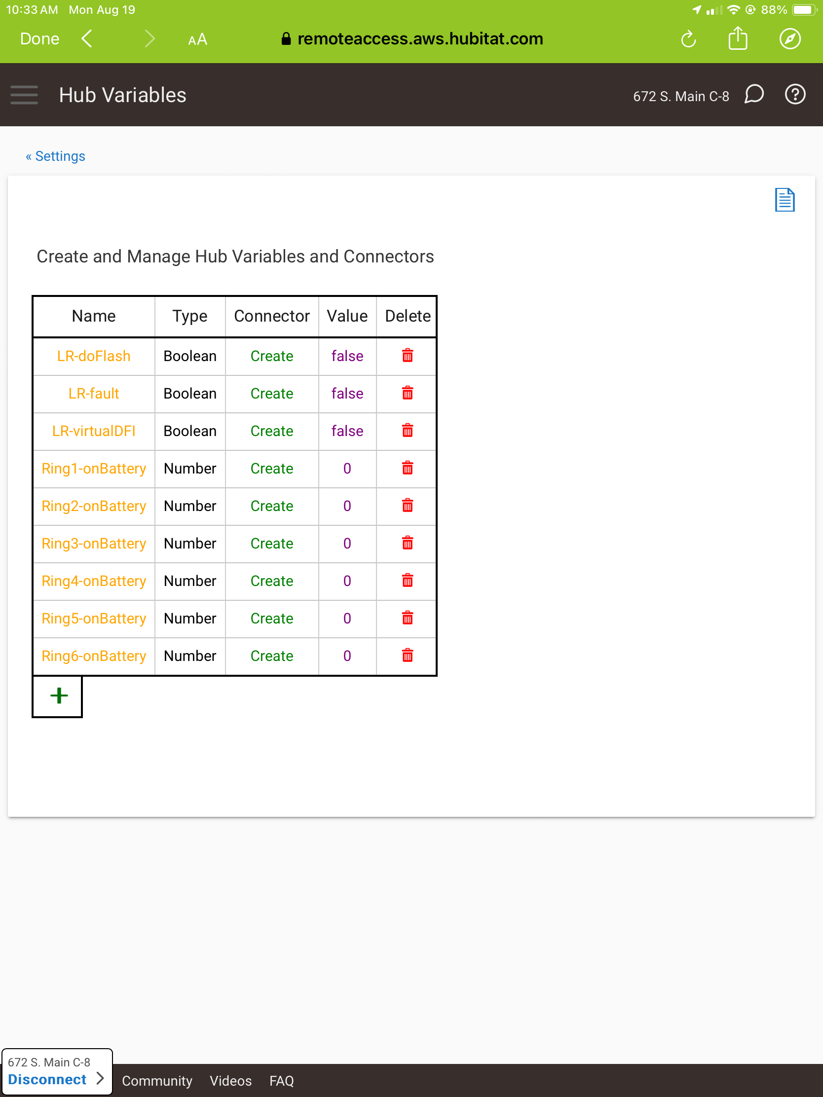823x1097 pixels.
Task: Go back to Settings
Action: pyautogui.click(x=56, y=156)
